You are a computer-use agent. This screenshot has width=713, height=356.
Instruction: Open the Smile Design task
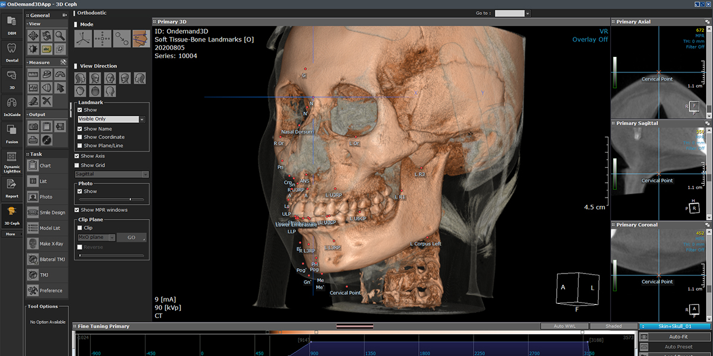[47, 212]
